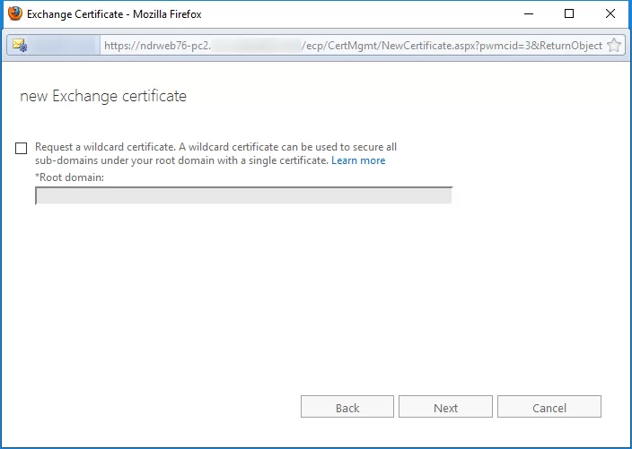This screenshot has width=632, height=449.
Task: Focus the Root domain input field
Action: (x=244, y=195)
